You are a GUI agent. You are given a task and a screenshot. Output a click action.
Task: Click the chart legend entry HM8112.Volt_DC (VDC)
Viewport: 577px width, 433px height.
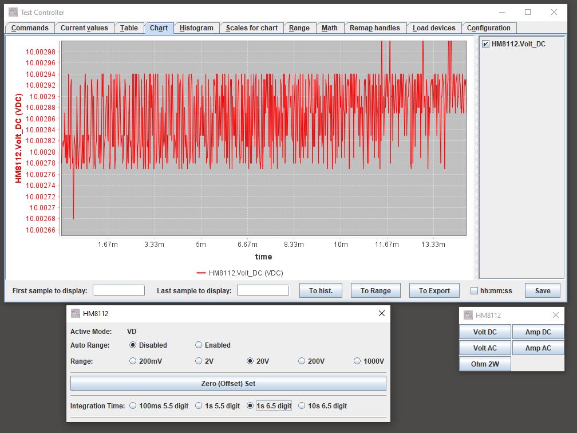240,273
